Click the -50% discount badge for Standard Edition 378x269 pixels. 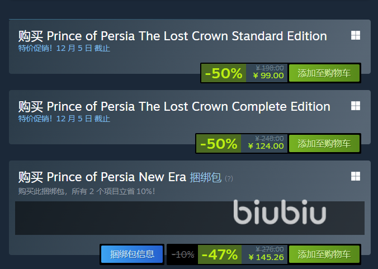point(224,73)
